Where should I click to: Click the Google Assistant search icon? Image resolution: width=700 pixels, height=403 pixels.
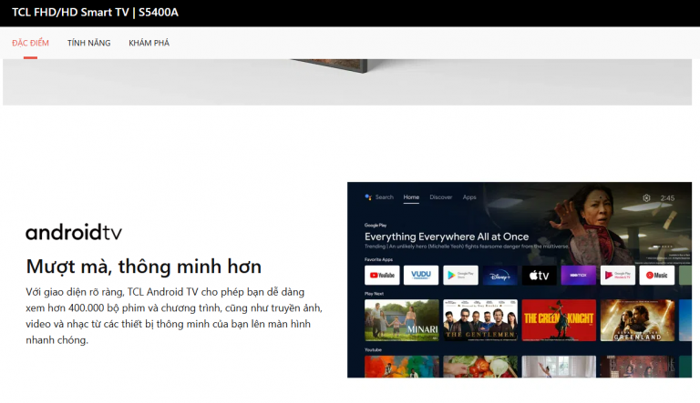pyautogui.click(x=368, y=197)
